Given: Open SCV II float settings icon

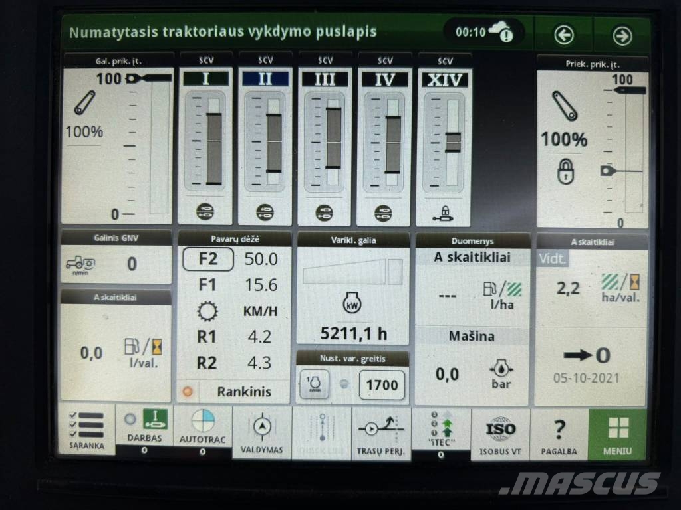Looking at the screenshot, I should (x=265, y=212).
